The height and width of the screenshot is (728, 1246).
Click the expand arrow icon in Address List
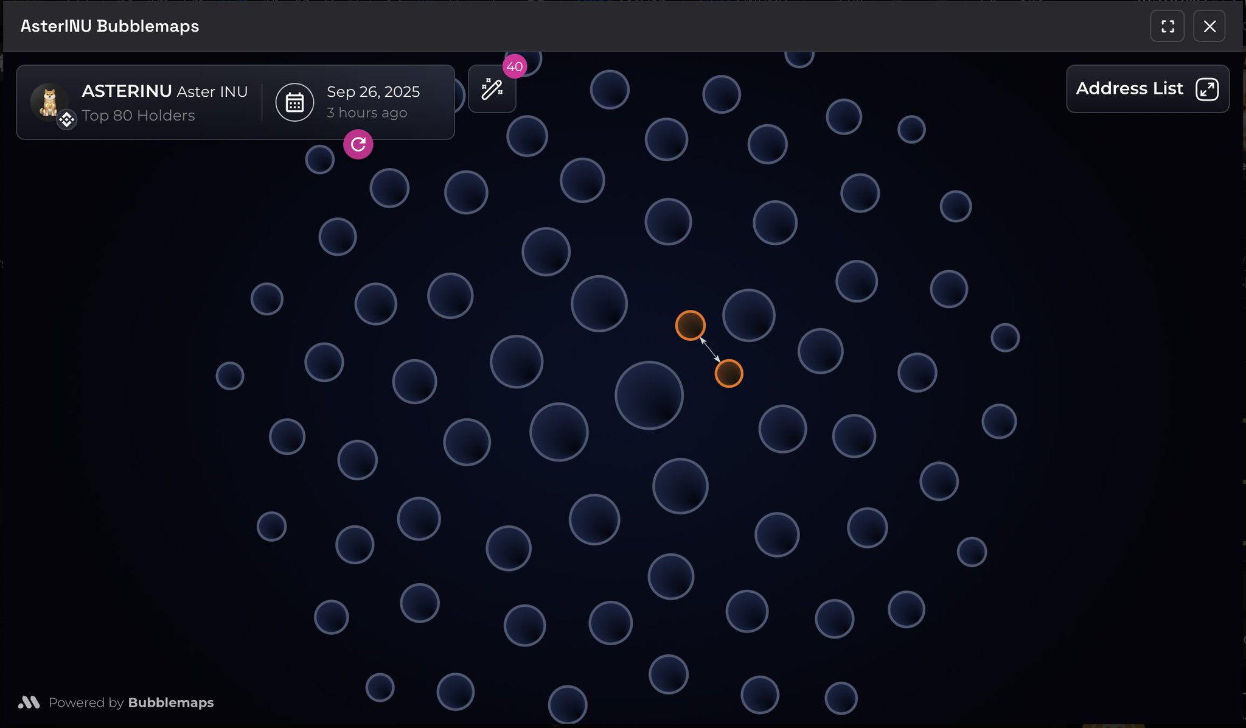(x=1206, y=89)
